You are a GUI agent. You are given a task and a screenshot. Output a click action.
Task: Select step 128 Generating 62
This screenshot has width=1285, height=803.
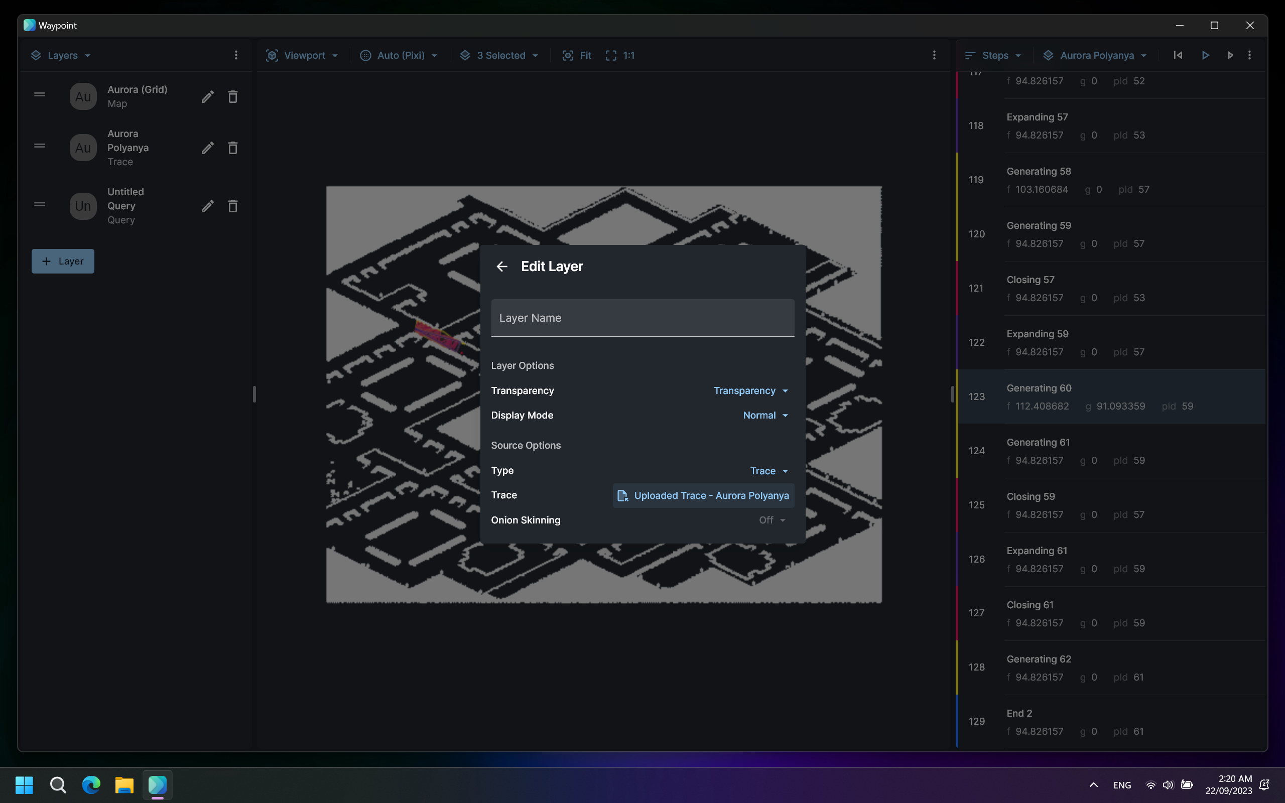pyautogui.click(x=1112, y=667)
